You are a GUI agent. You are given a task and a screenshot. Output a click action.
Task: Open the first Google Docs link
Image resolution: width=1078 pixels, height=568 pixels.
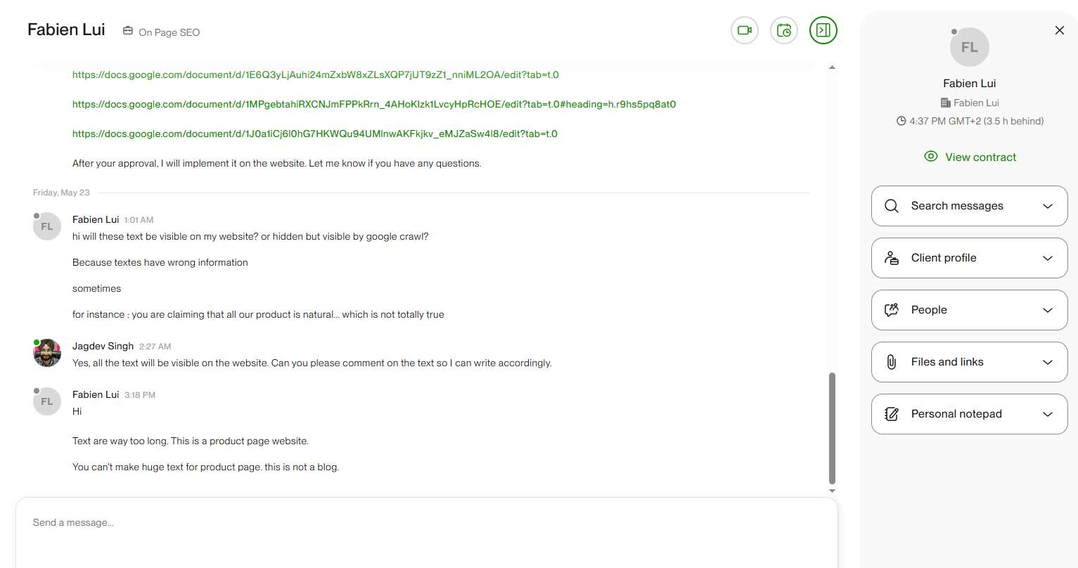tap(316, 75)
